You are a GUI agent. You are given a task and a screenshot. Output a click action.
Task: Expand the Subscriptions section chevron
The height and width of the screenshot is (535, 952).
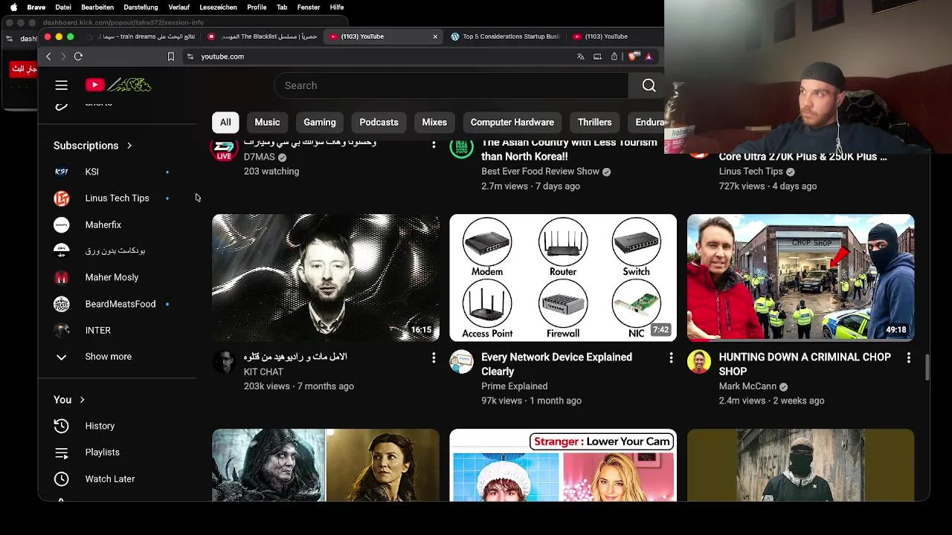(x=129, y=146)
